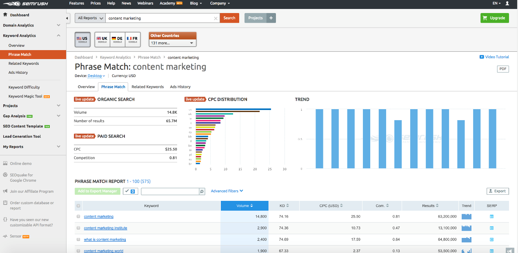Expand Other Countries 131 more dropdown

pos(172,43)
